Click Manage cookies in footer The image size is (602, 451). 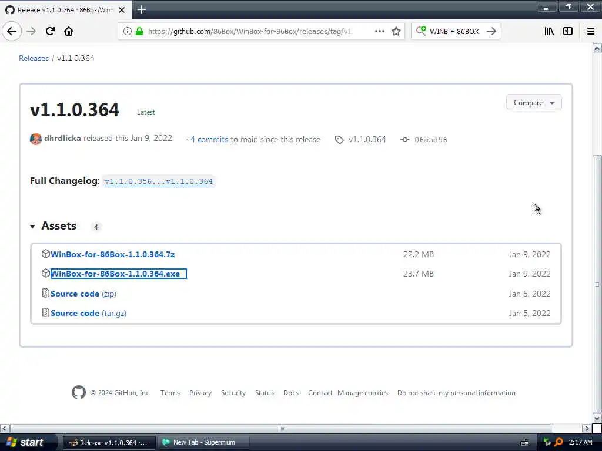(x=363, y=393)
